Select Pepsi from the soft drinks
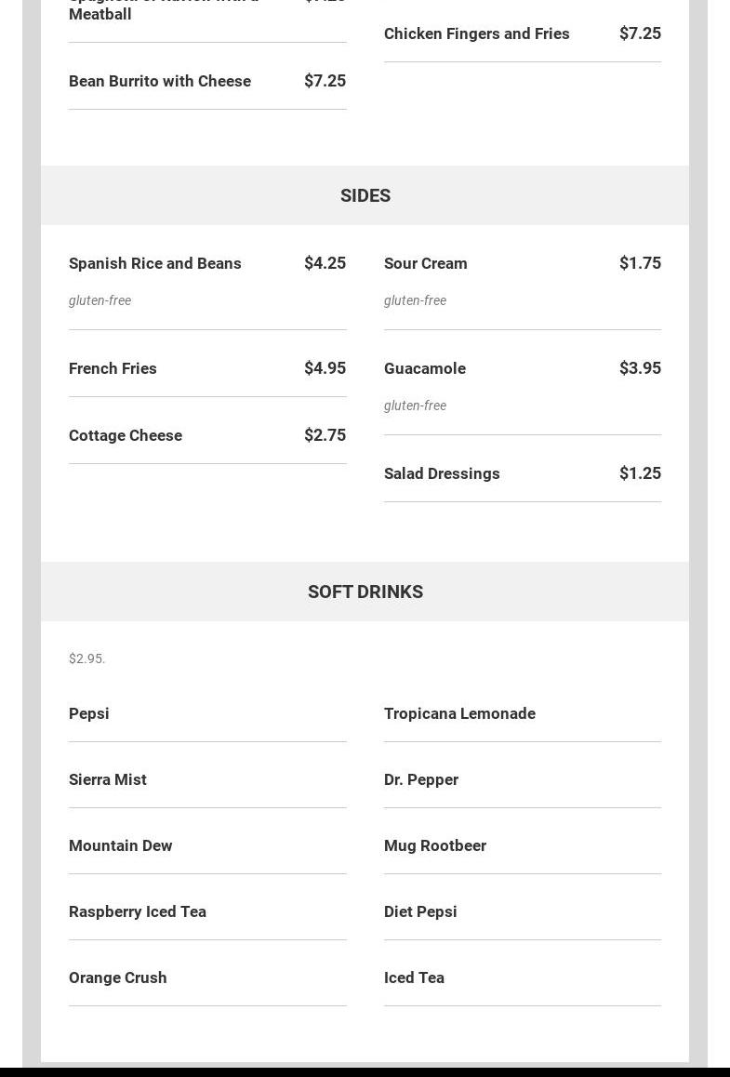Screen dimensions: 730x1077 pos(89,713)
